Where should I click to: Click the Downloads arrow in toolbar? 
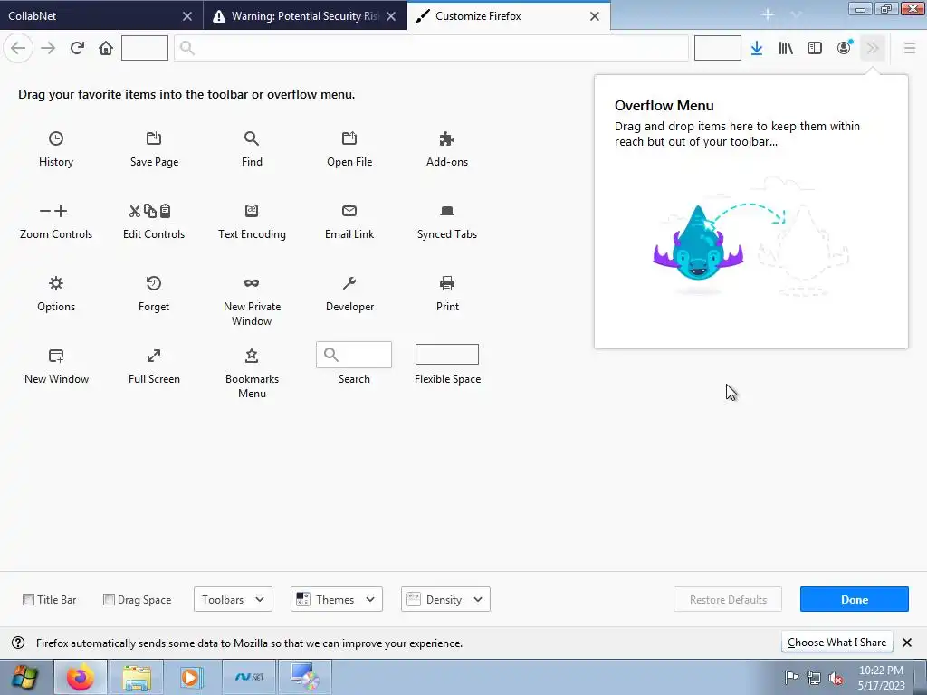[x=756, y=48]
